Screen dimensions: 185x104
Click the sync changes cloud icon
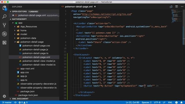click(15, 102)
